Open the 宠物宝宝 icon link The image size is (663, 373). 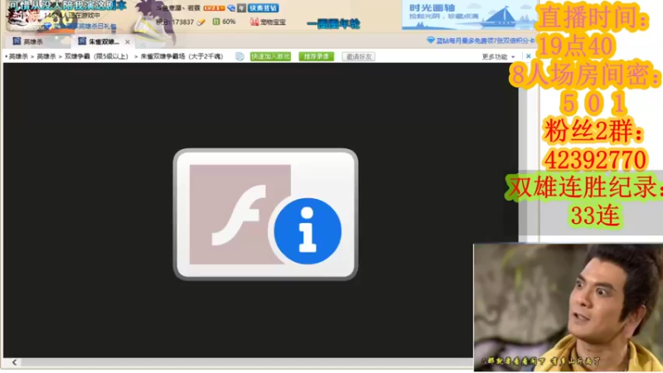[x=268, y=22]
